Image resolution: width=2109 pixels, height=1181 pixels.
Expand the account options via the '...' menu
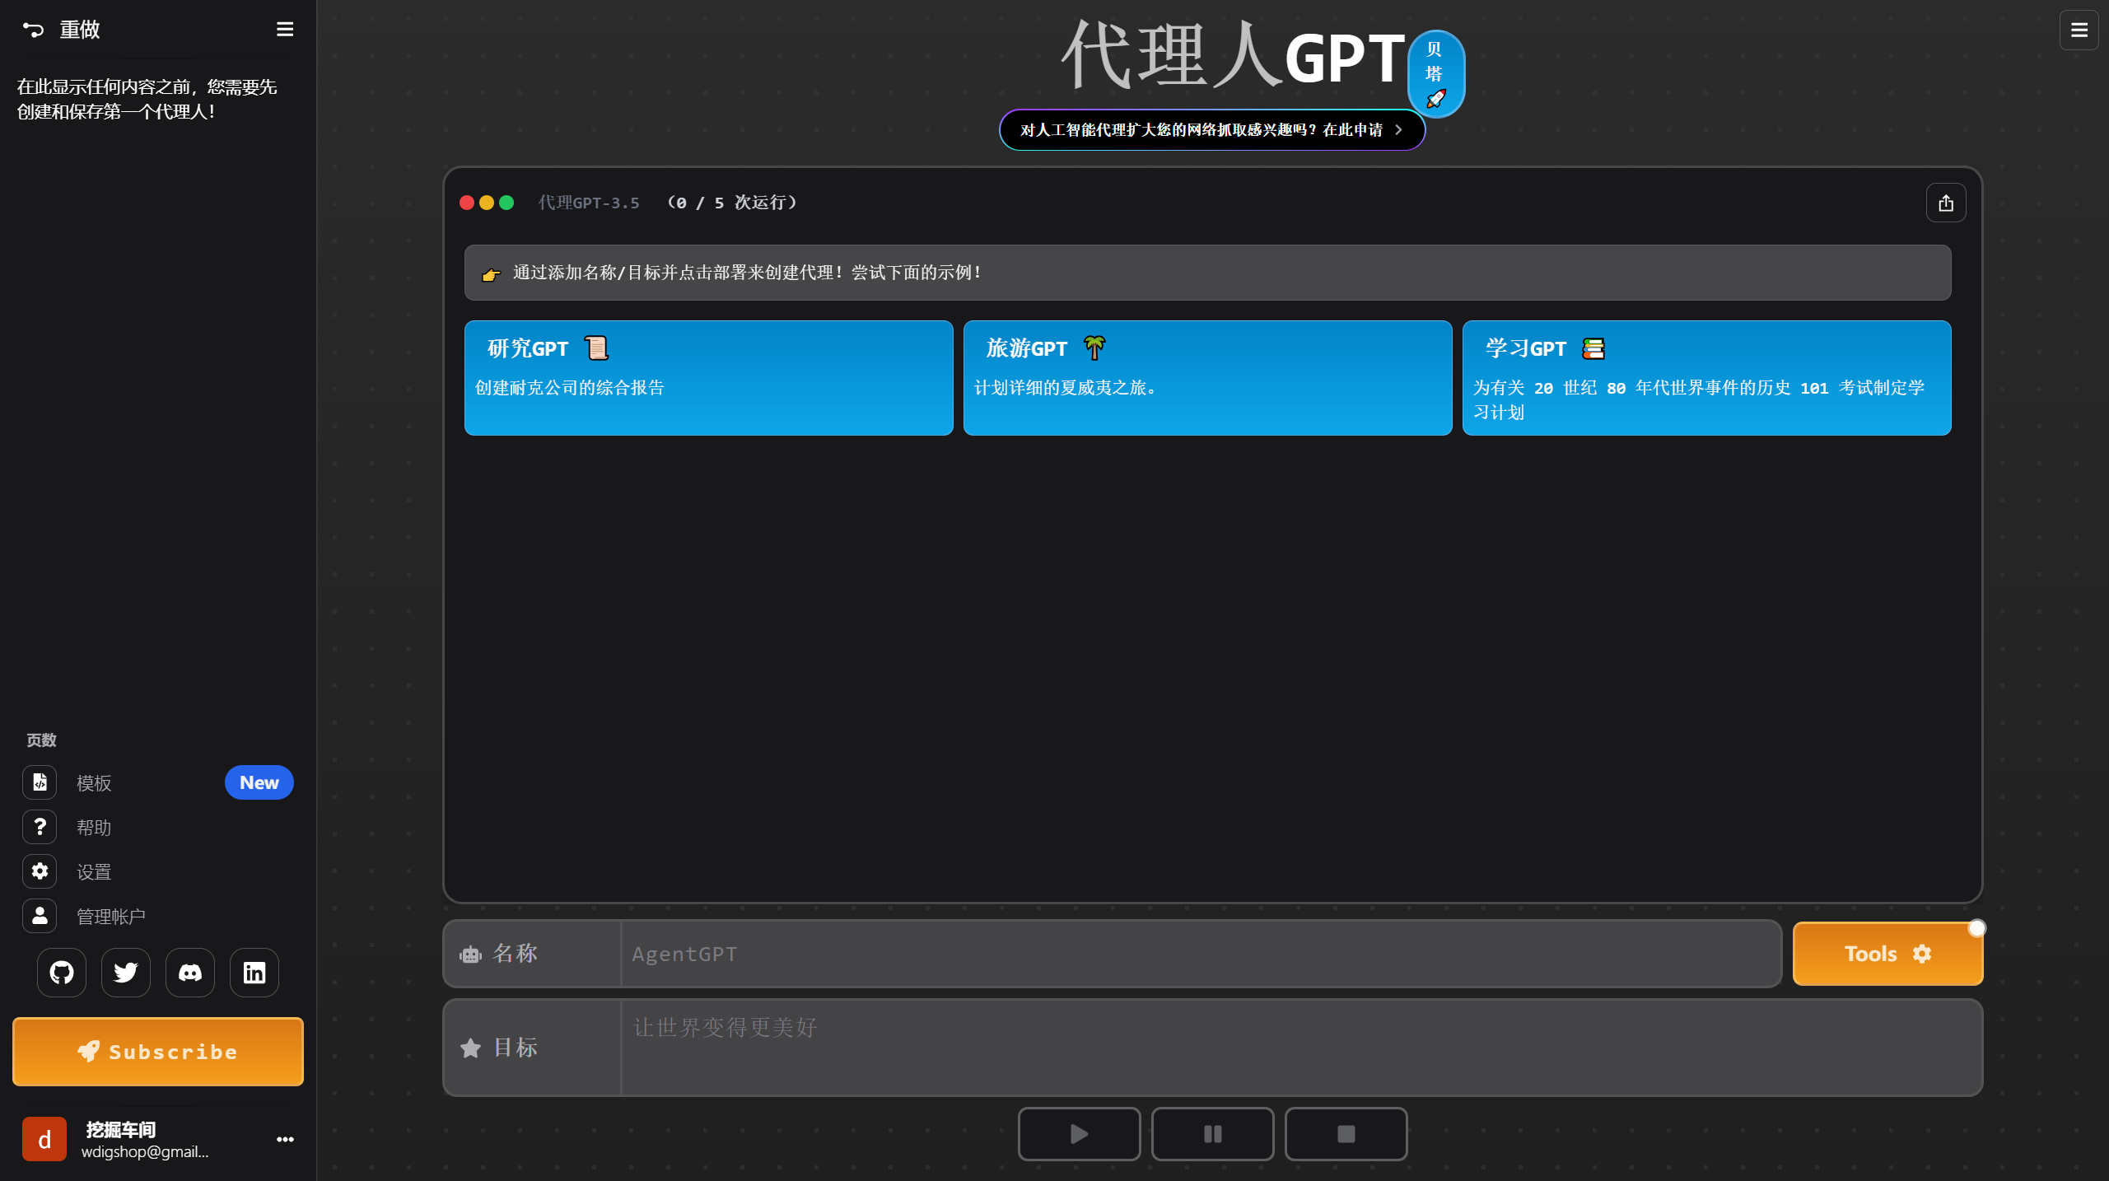(x=284, y=1140)
